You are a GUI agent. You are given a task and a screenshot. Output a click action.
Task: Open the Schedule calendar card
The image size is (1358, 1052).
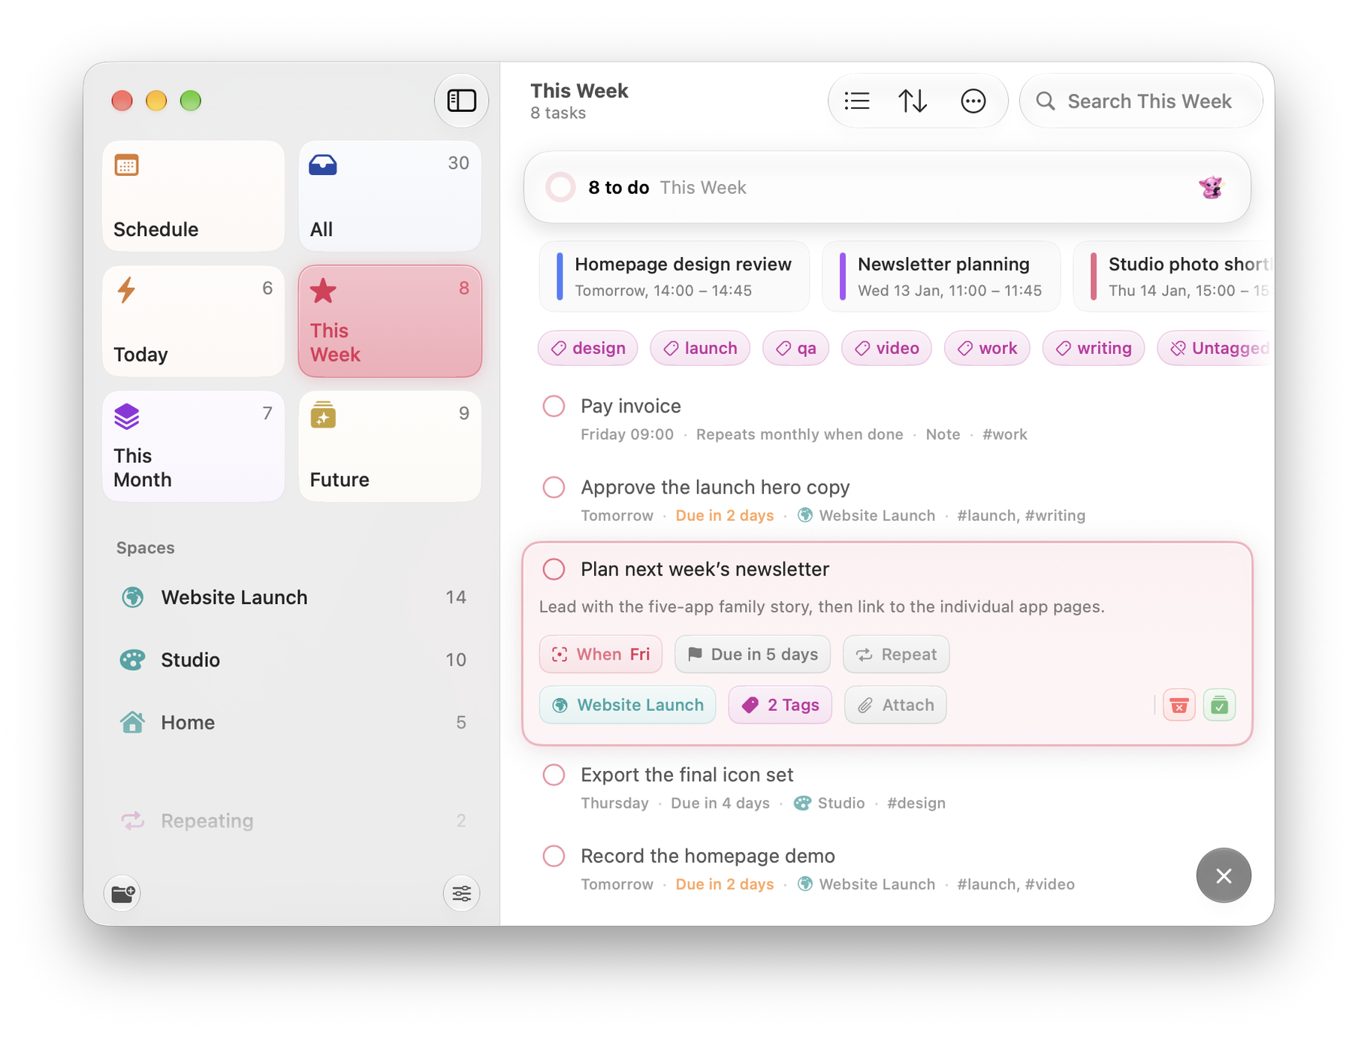(194, 196)
